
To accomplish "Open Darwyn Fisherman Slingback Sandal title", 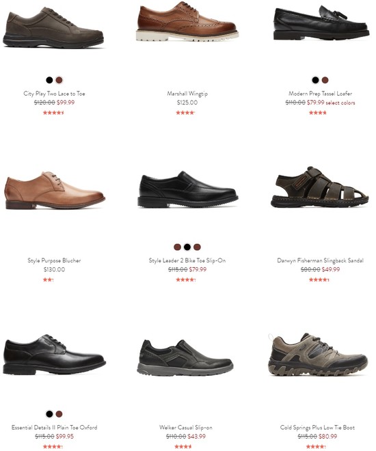I will (320, 260).
